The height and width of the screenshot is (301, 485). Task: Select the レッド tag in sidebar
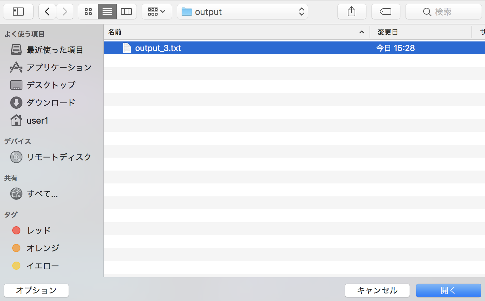38,230
